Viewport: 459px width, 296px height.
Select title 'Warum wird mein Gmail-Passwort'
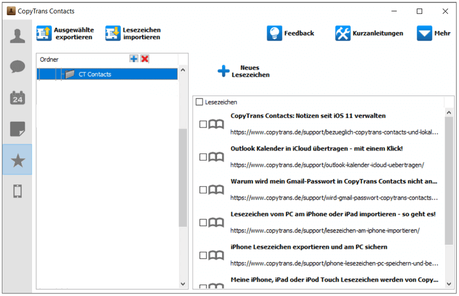[334, 181]
